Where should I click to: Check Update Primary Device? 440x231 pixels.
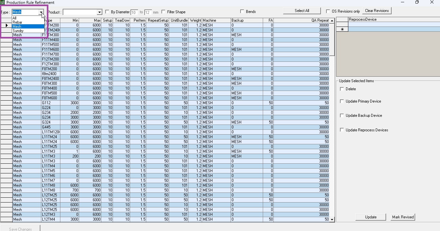342,101
